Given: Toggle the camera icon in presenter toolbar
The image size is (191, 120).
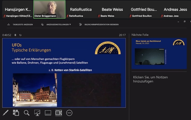Looking at the screenshot, I should click(59, 113).
